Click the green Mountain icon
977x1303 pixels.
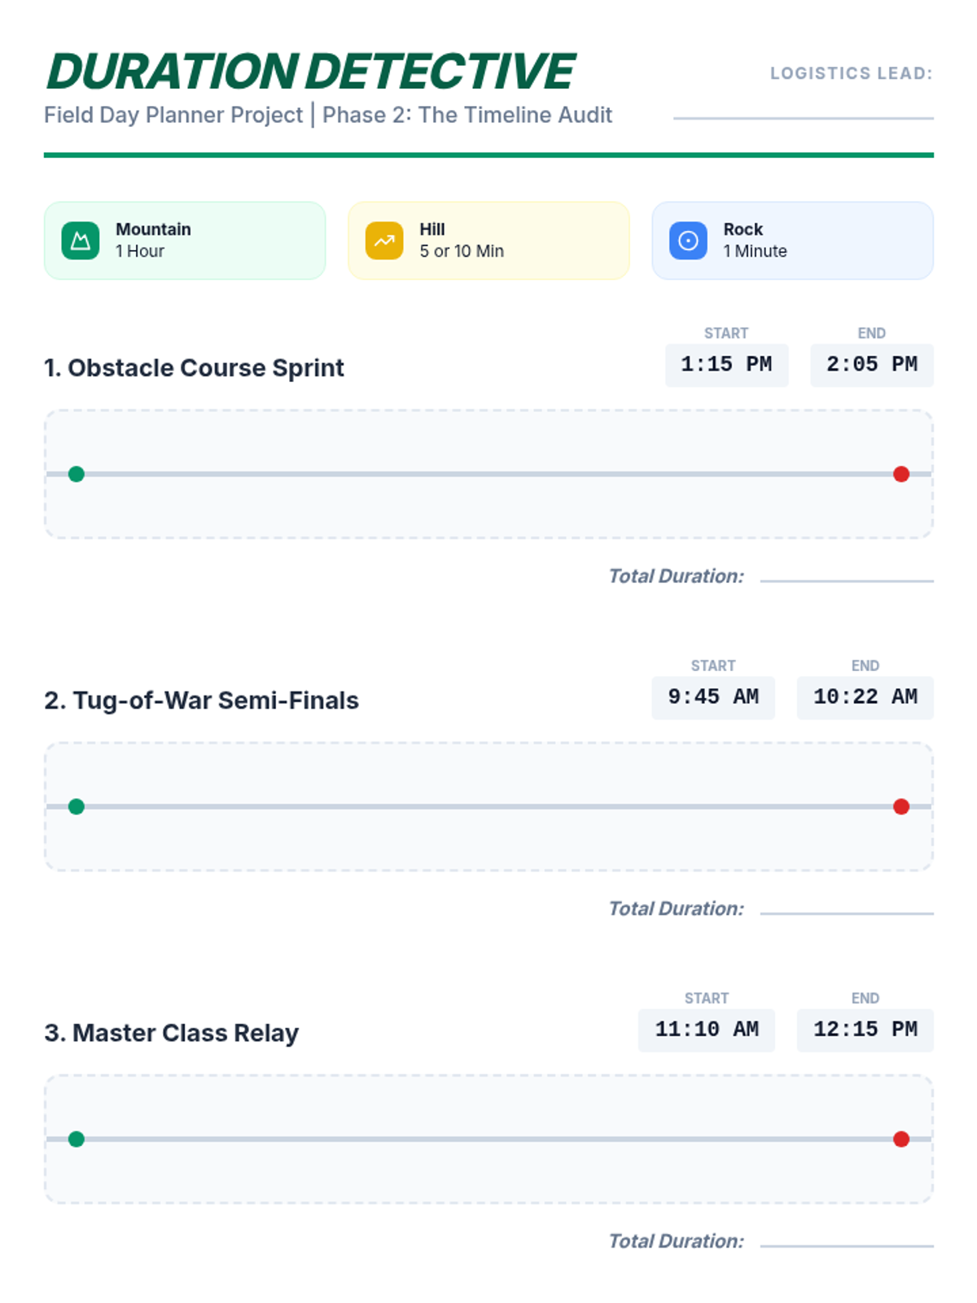pos(80,240)
